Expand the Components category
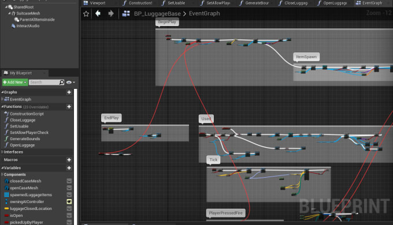This screenshot has width=393, height=225. [2, 174]
